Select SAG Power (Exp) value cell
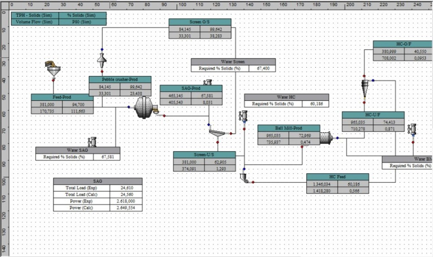 126,201
